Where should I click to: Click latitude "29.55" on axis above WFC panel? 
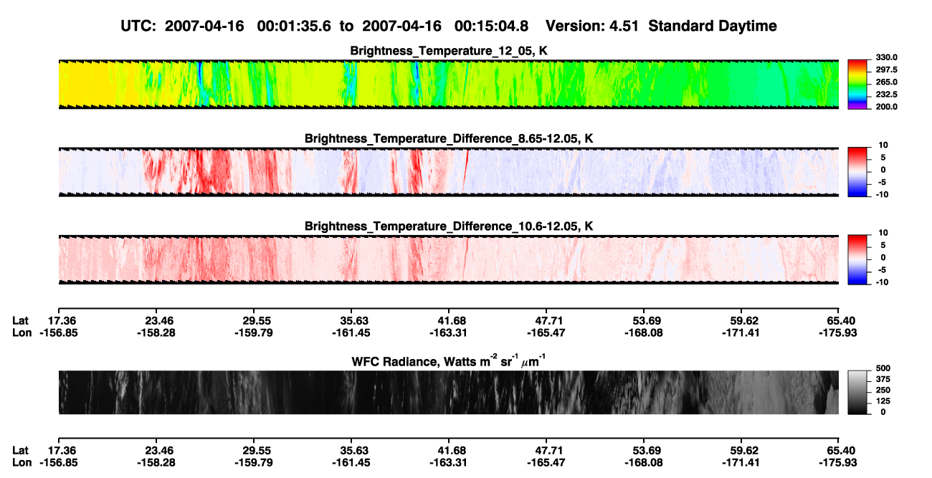coord(258,320)
